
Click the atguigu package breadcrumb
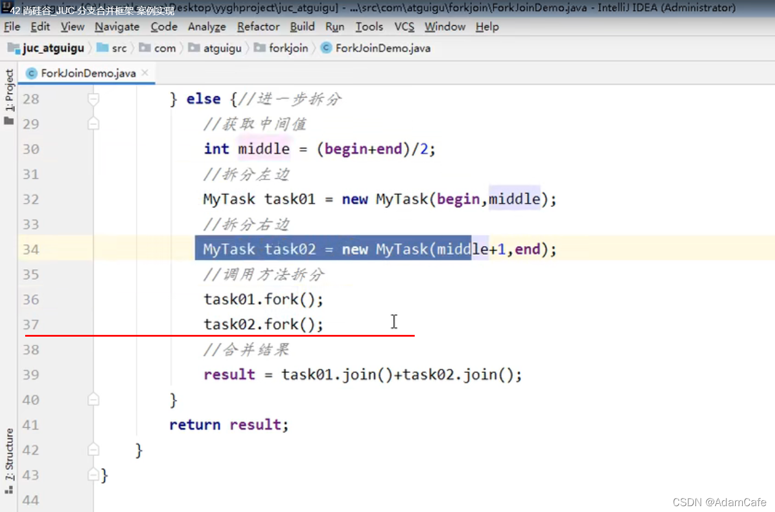[215, 48]
